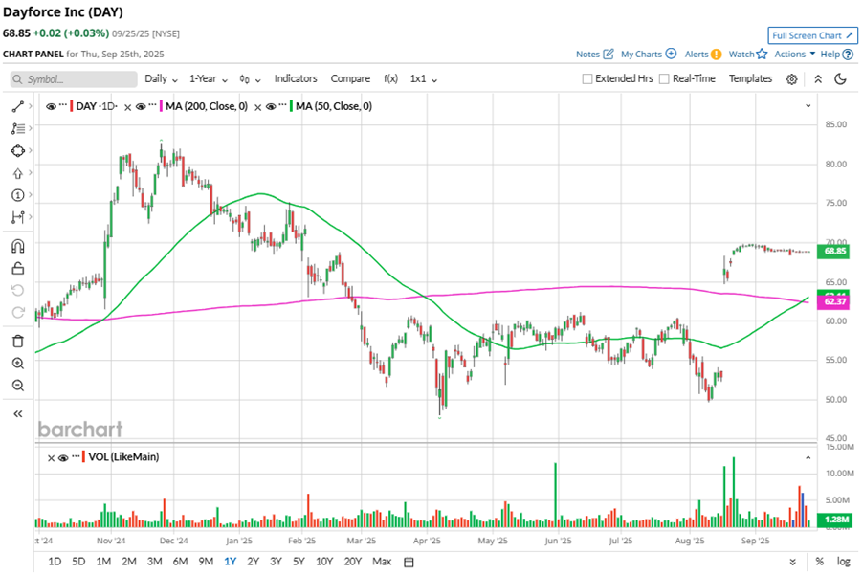
Task: Expand the 1-Year period dropdown
Action: [x=209, y=78]
